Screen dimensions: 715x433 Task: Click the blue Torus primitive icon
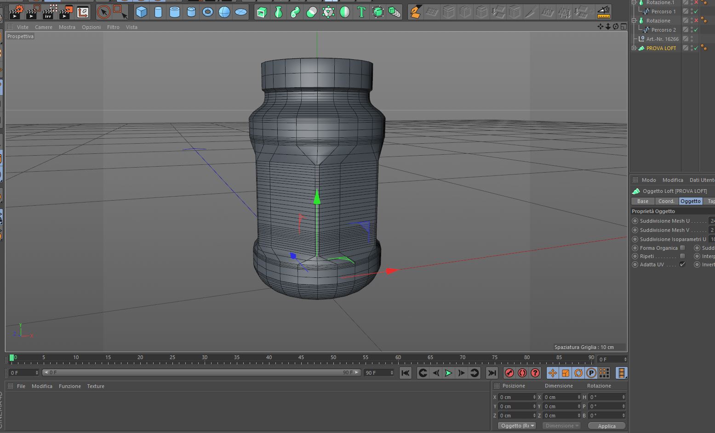[208, 12]
